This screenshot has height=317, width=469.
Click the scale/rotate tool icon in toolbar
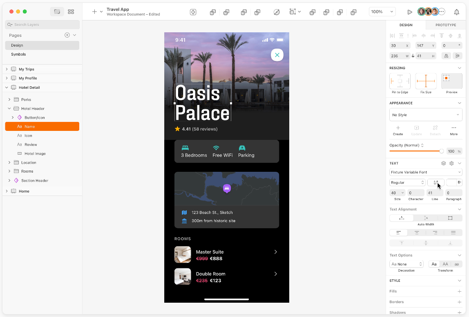277,12
